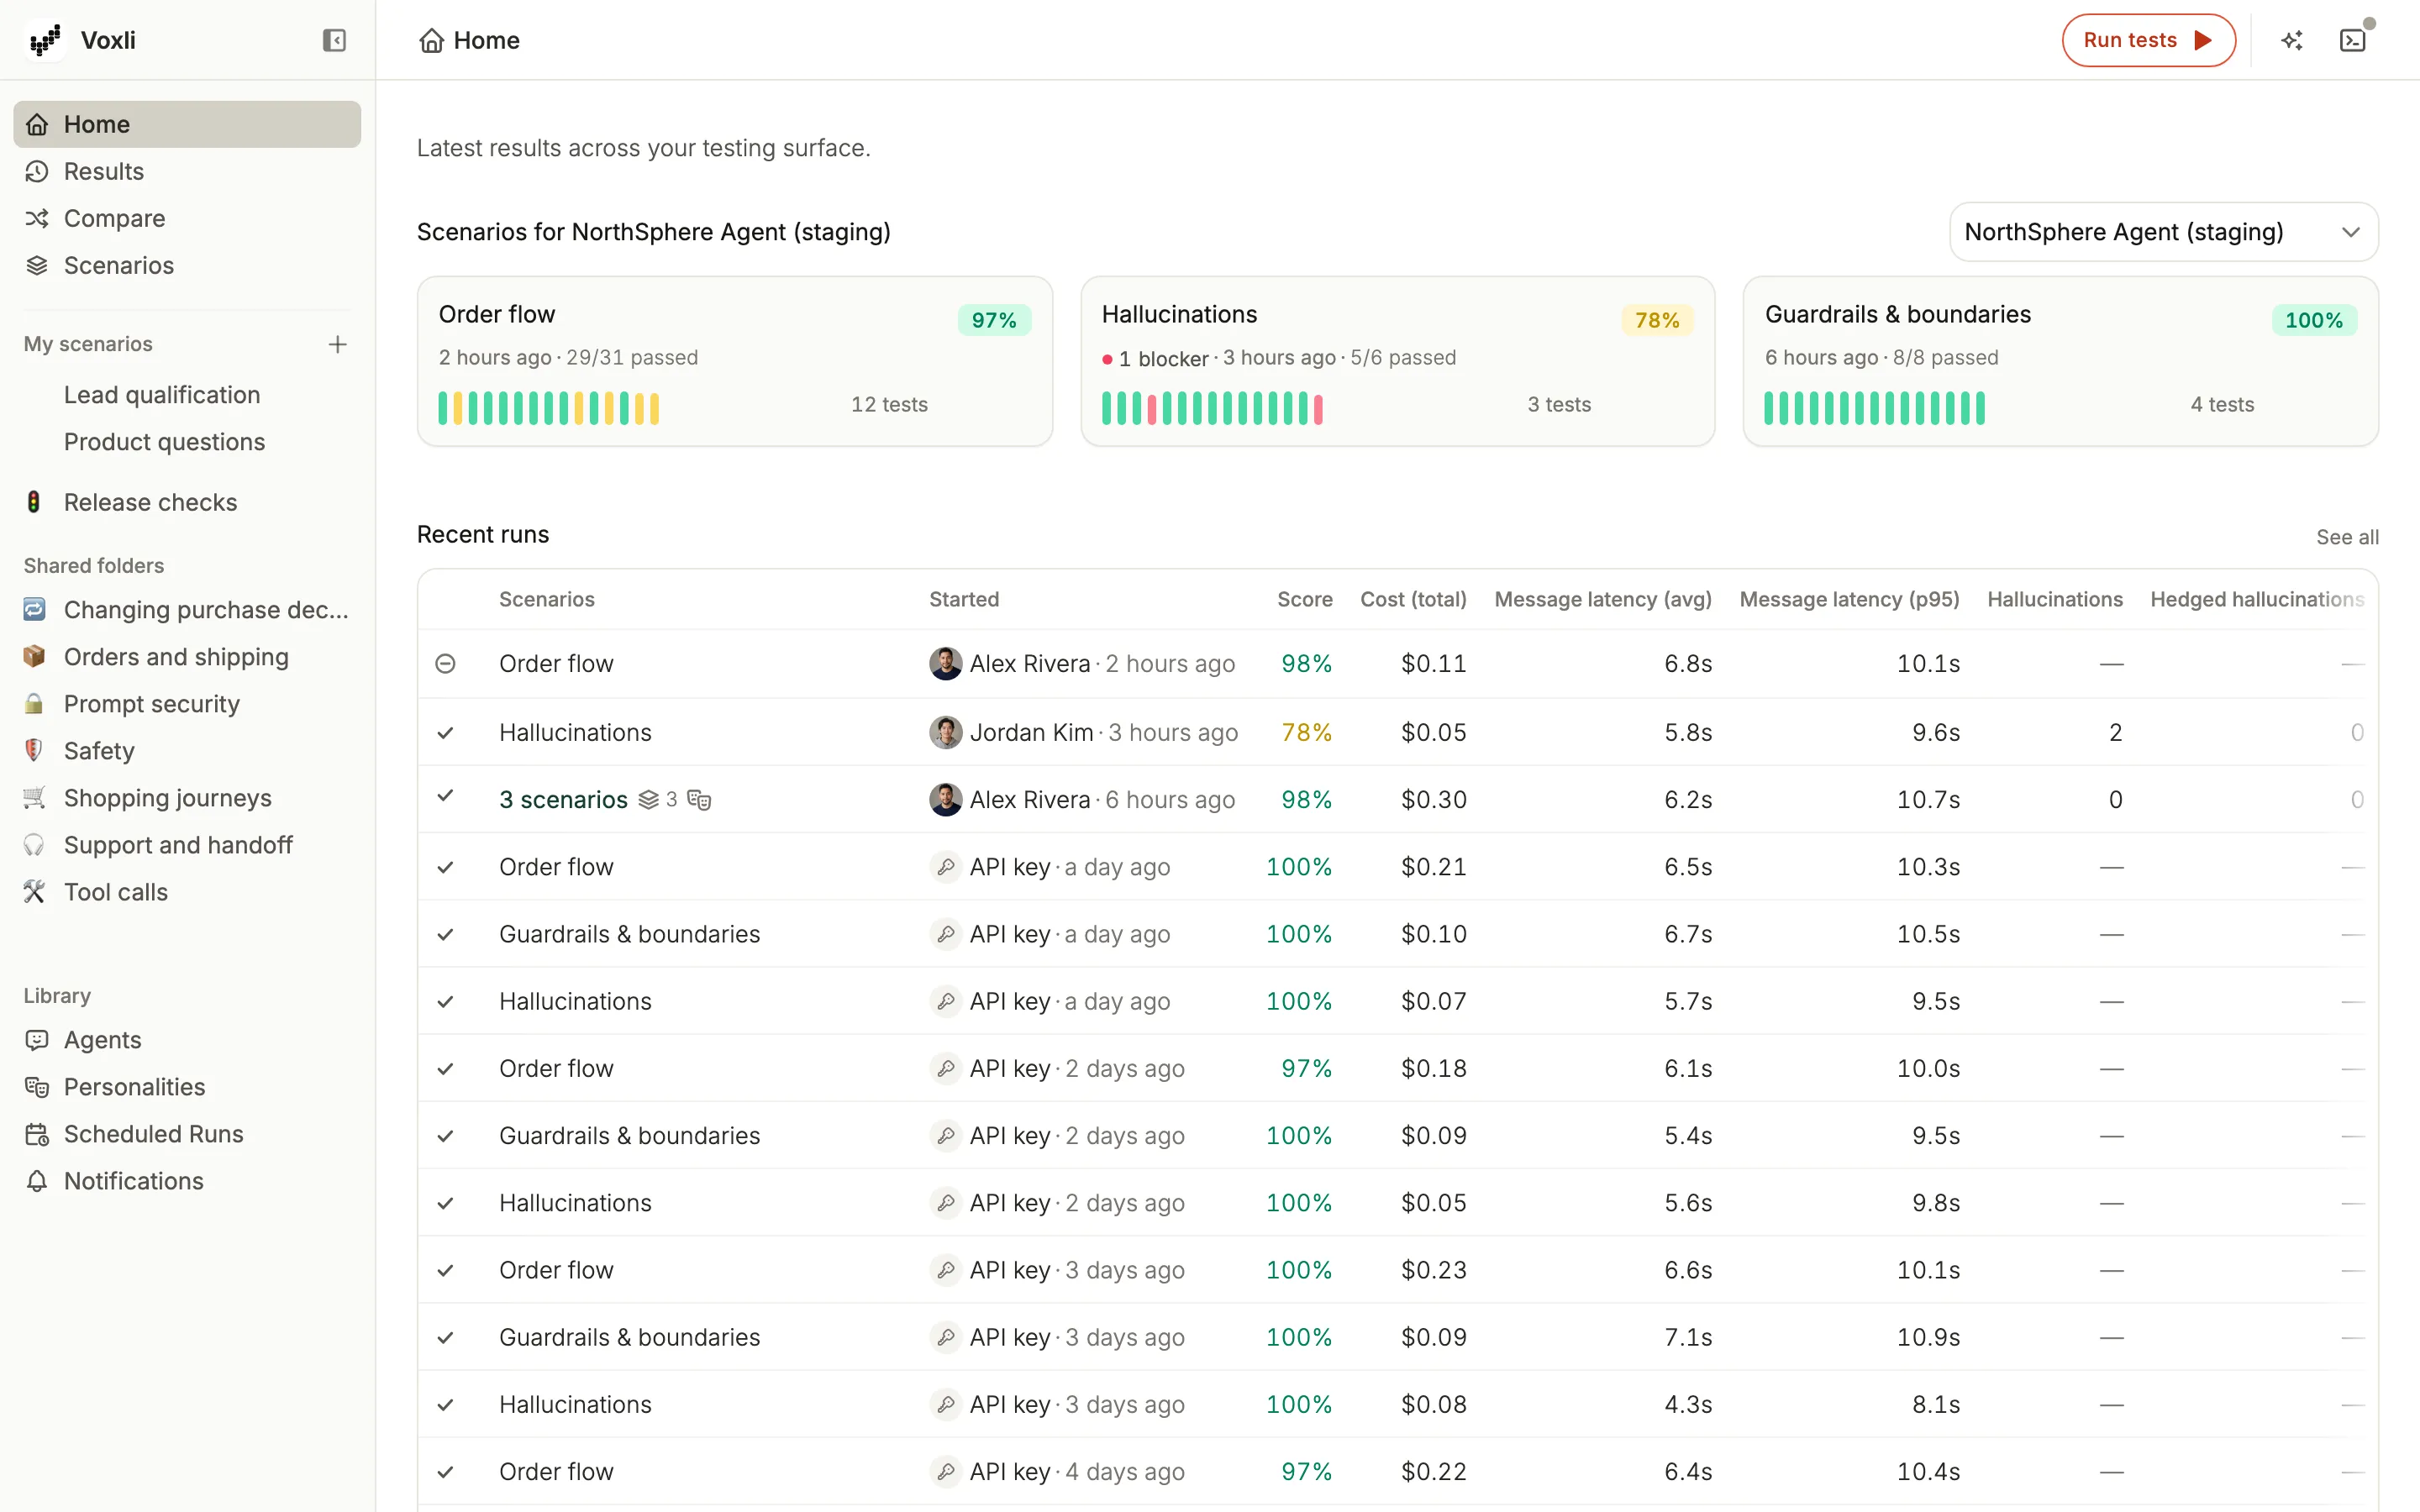2420x1512 pixels.
Task: Open the 3 scenarios run link
Action: [563, 799]
